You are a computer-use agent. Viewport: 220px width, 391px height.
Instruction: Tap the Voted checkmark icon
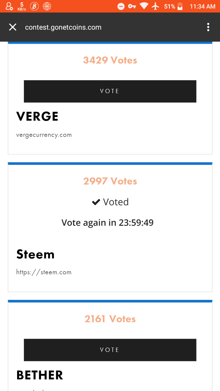tap(96, 202)
